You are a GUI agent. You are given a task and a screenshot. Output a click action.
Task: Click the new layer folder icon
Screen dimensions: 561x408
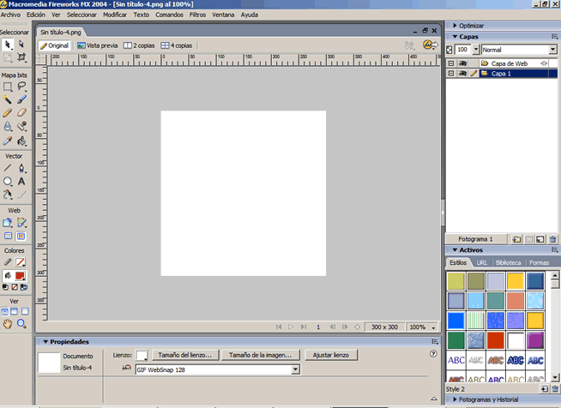(x=517, y=239)
